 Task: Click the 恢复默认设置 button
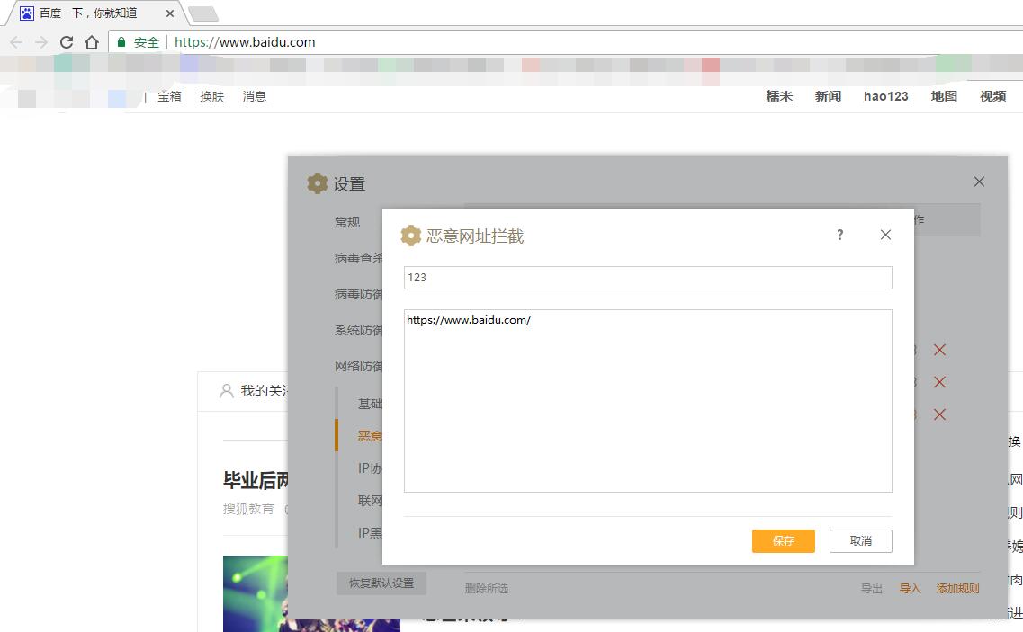[x=381, y=583]
